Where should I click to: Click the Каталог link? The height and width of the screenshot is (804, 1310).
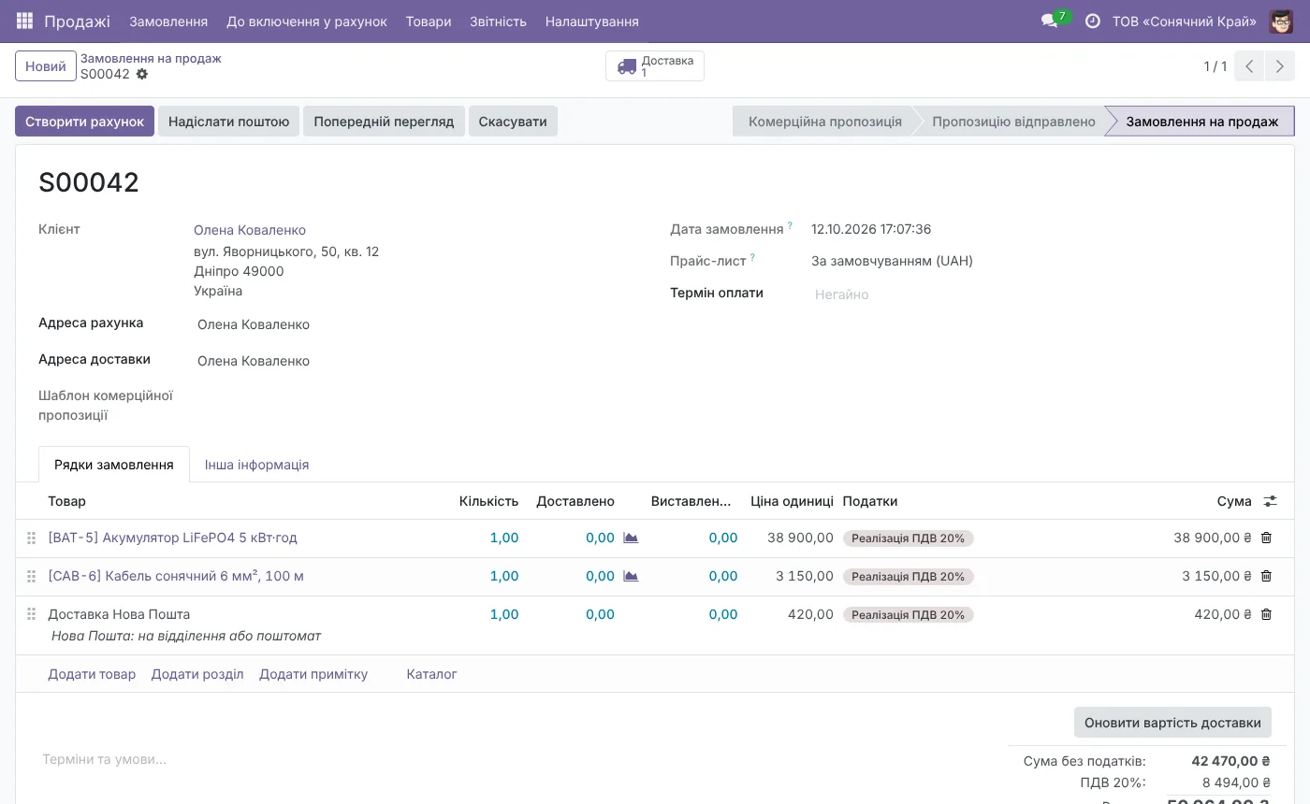click(431, 674)
